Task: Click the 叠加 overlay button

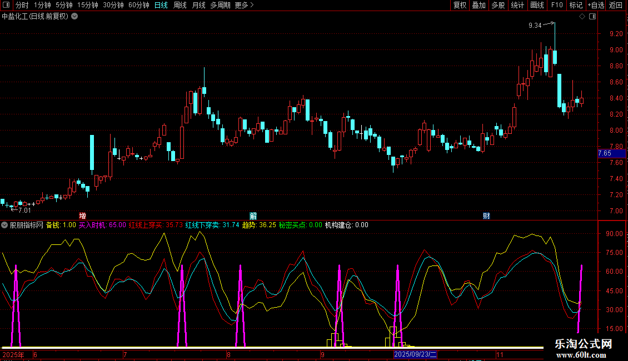Action: click(x=479, y=5)
